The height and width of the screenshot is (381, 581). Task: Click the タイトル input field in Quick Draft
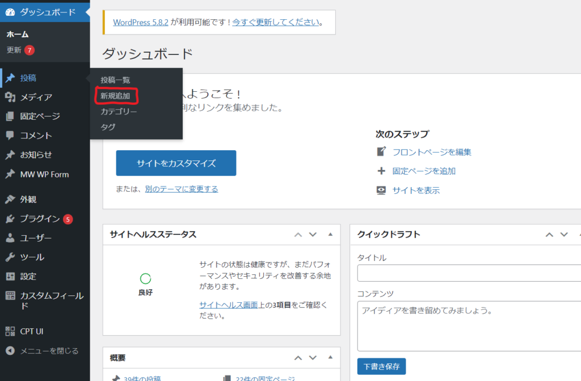pyautogui.click(x=469, y=273)
